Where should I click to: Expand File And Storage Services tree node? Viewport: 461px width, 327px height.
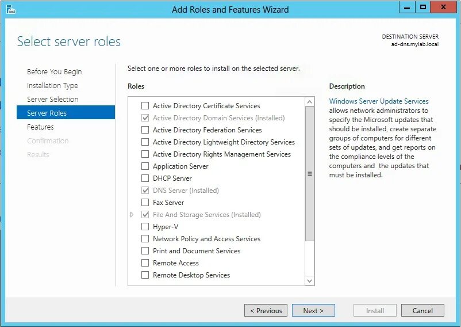pyautogui.click(x=132, y=215)
